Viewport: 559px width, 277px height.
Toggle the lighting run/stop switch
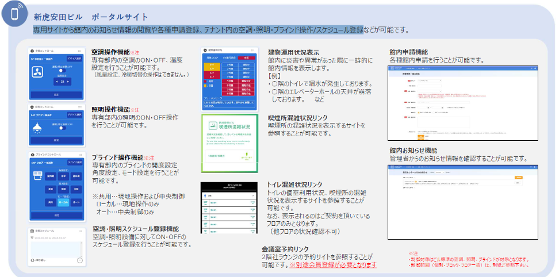pos(63,128)
